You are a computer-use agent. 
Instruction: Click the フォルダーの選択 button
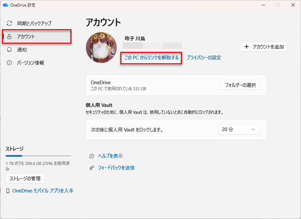240,85
